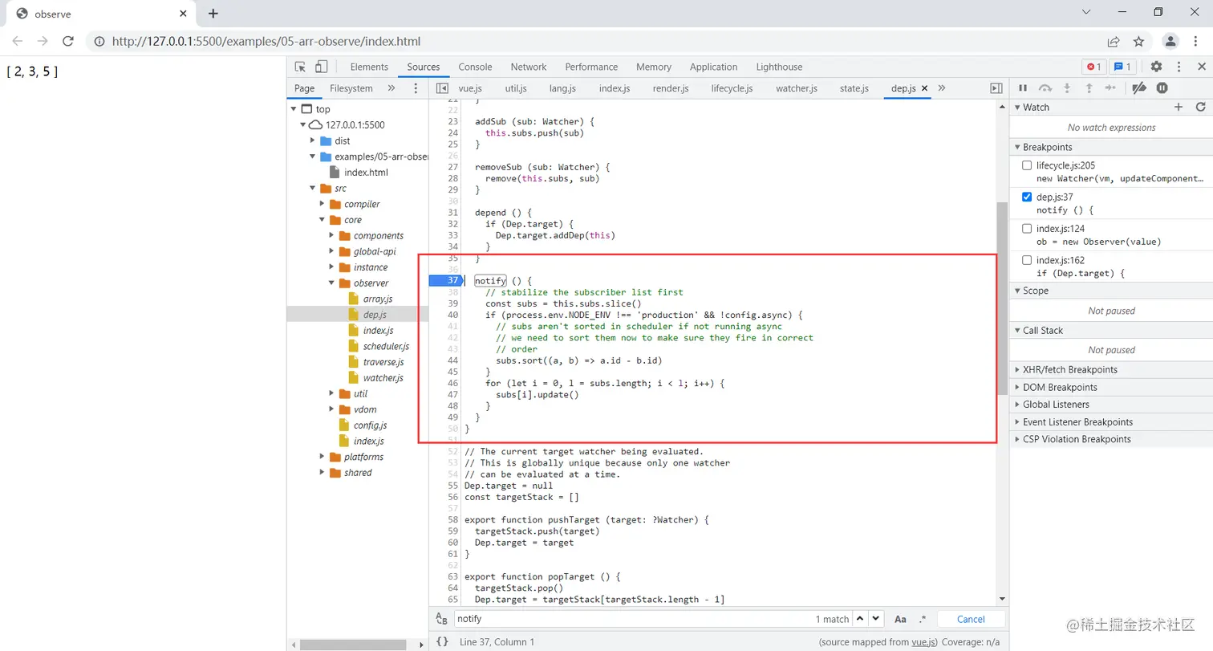Deactivate all breakpoints
Image resolution: width=1213 pixels, height=651 pixels.
(1139, 88)
